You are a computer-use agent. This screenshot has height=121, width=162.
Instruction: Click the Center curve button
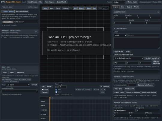pyautogui.click(x=119, y=93)
